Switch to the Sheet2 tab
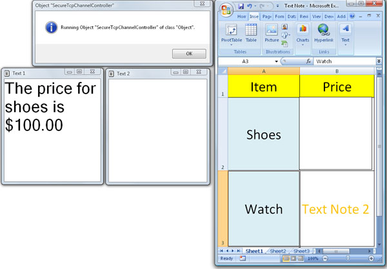The height and width of the screenshot is (269, 387). [x=277, y=251]
